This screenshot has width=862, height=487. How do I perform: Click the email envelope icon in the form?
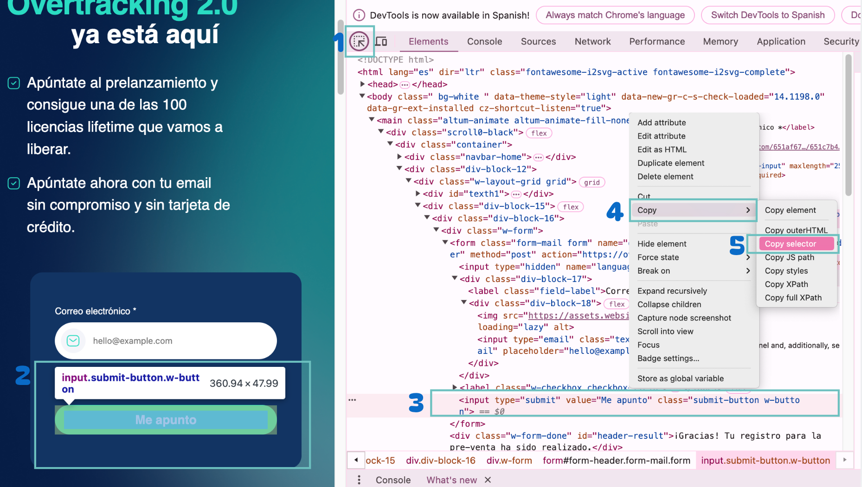tap(73, 341)
